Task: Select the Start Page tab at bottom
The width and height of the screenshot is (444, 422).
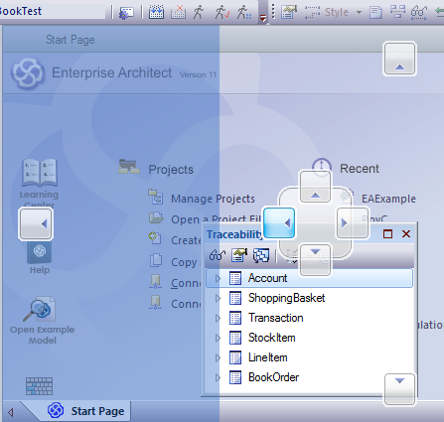Action: pos(86,411)
